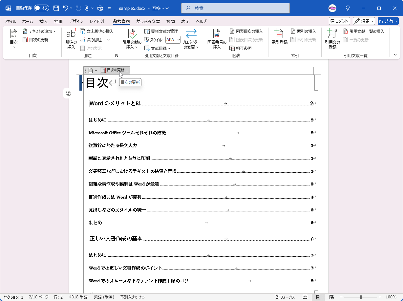Open the スタイル APA combo box
The image size is (403, 301).
point(173,40)
